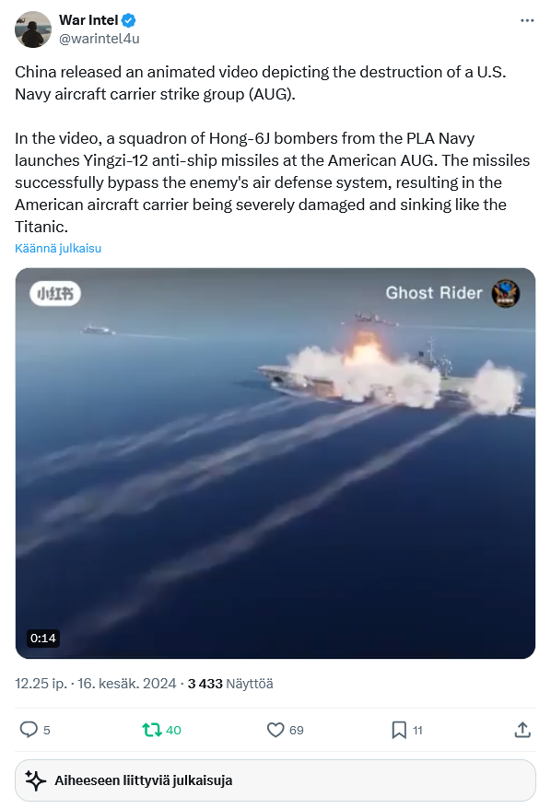551x809 pixels.
Task: Click the sparkle icon for related posts
Action: [36, 780]
